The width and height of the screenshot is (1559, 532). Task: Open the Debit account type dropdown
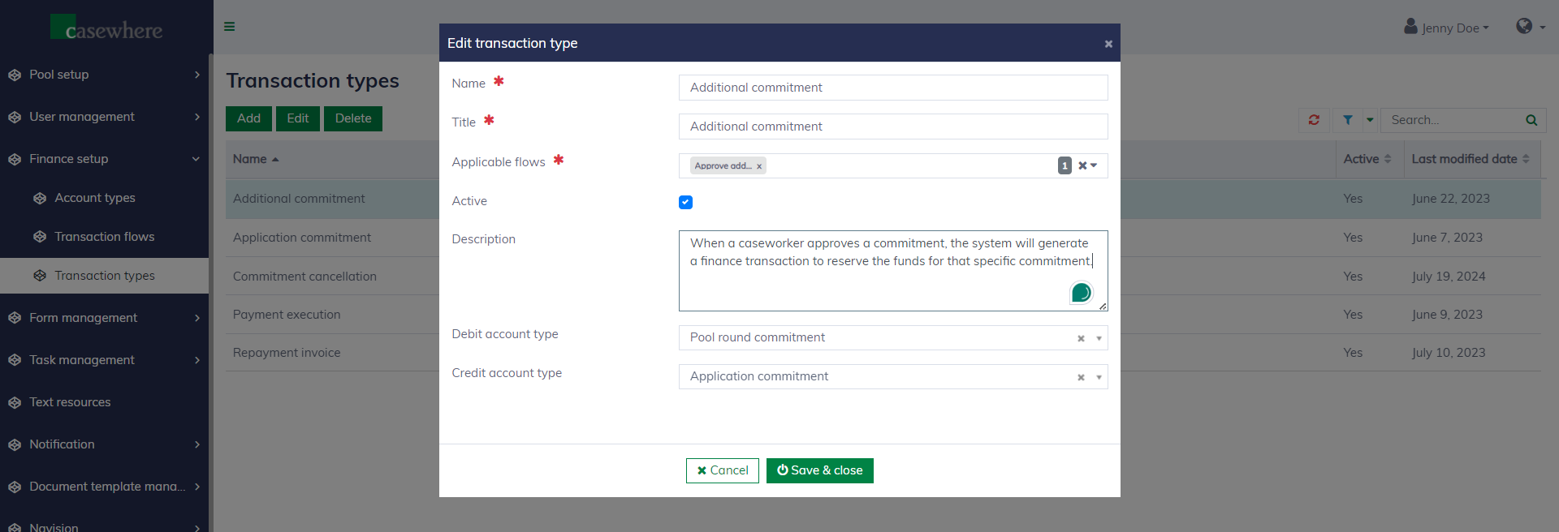[x=1099, y=338]
